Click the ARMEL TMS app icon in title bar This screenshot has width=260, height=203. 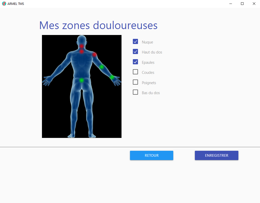click(4, 4)
